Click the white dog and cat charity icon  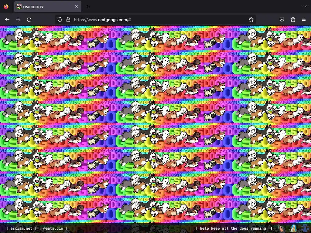(293, 228)
